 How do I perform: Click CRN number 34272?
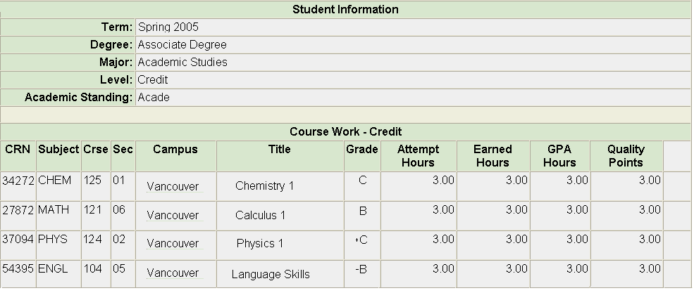tap(18, 181)
